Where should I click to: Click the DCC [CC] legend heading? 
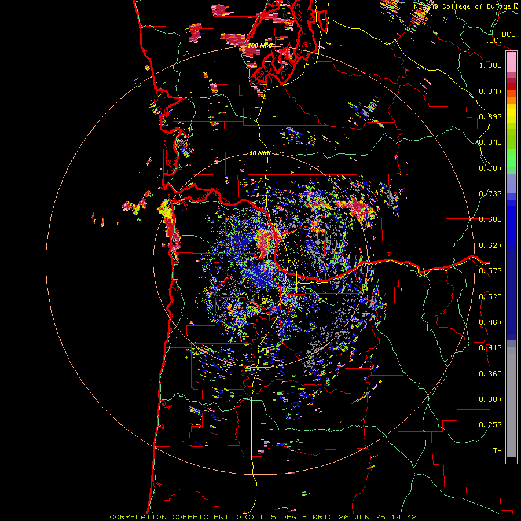pos(501,37)
